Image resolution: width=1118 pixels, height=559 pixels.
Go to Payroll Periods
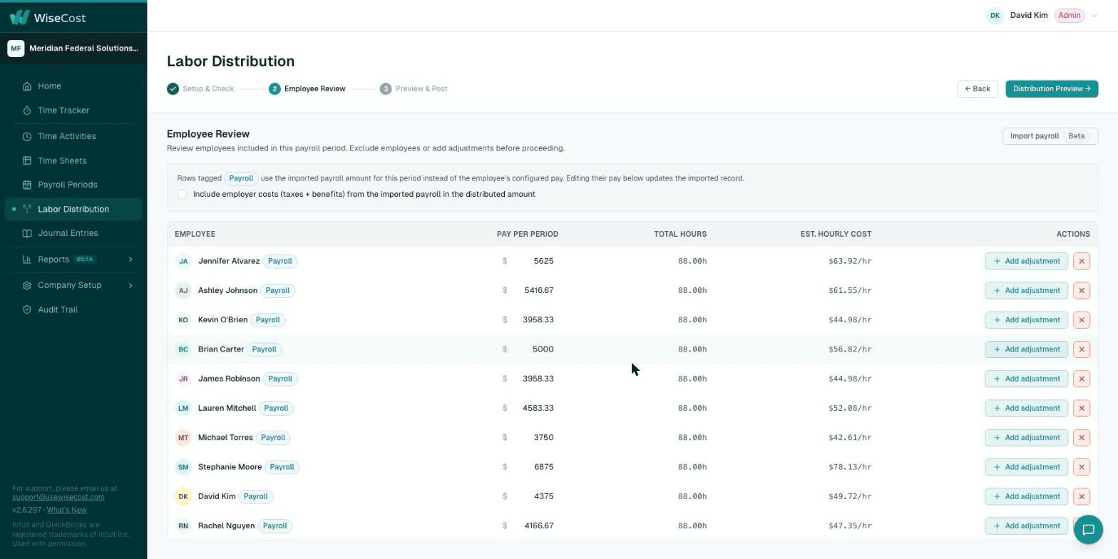pos(73,185)
